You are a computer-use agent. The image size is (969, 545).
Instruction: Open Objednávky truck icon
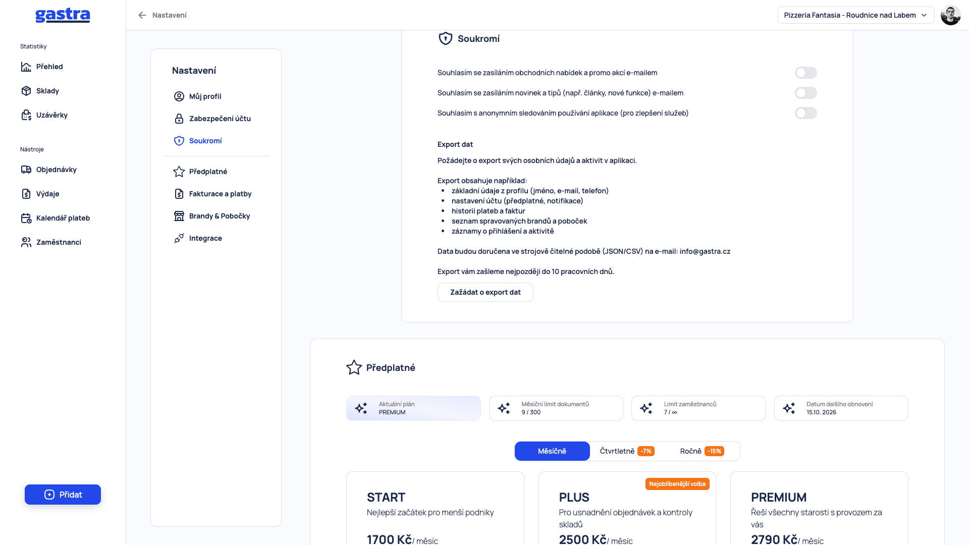pos(26,170)
